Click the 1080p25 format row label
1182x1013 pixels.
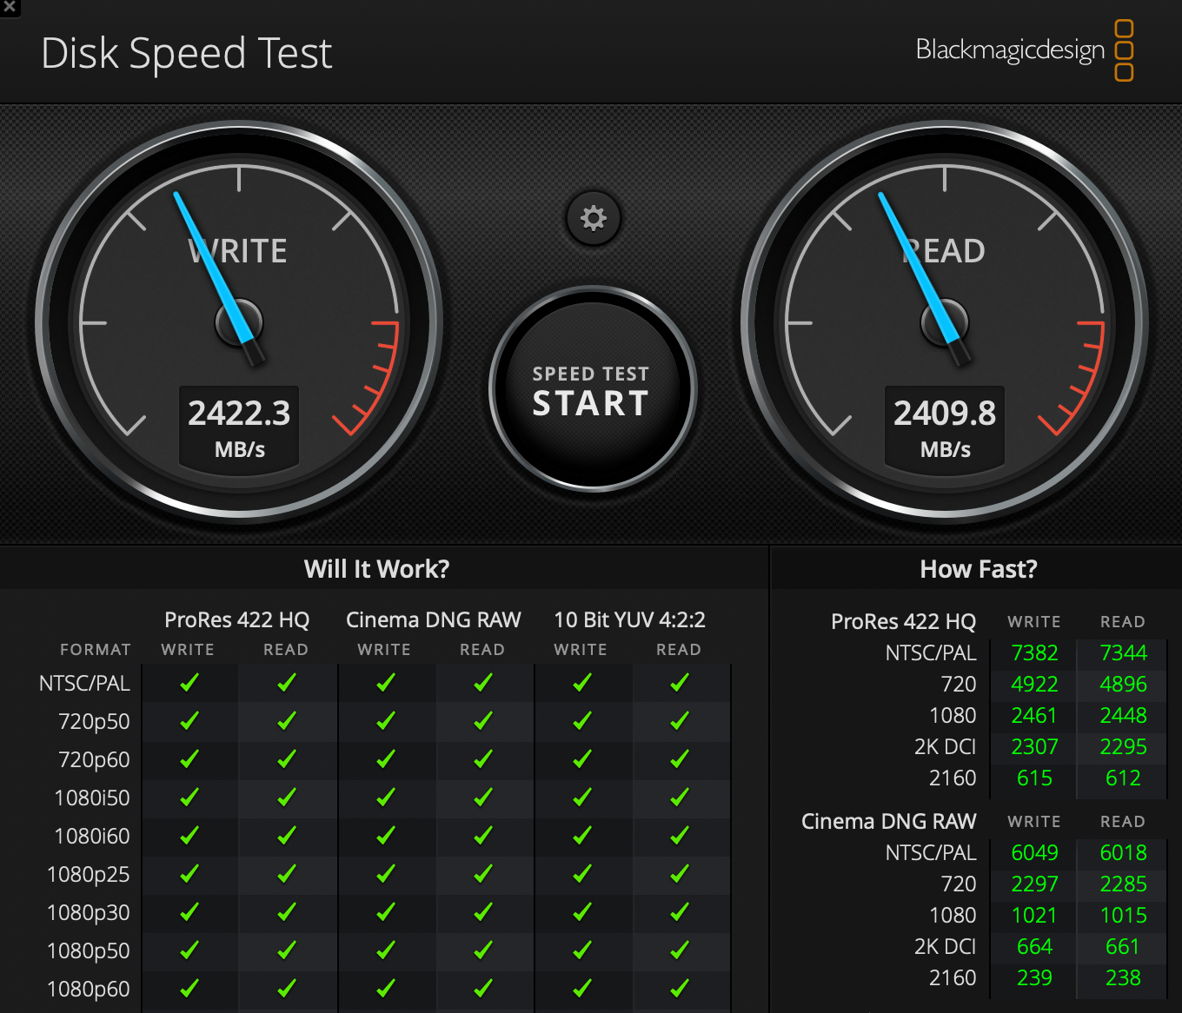(88, 875)
